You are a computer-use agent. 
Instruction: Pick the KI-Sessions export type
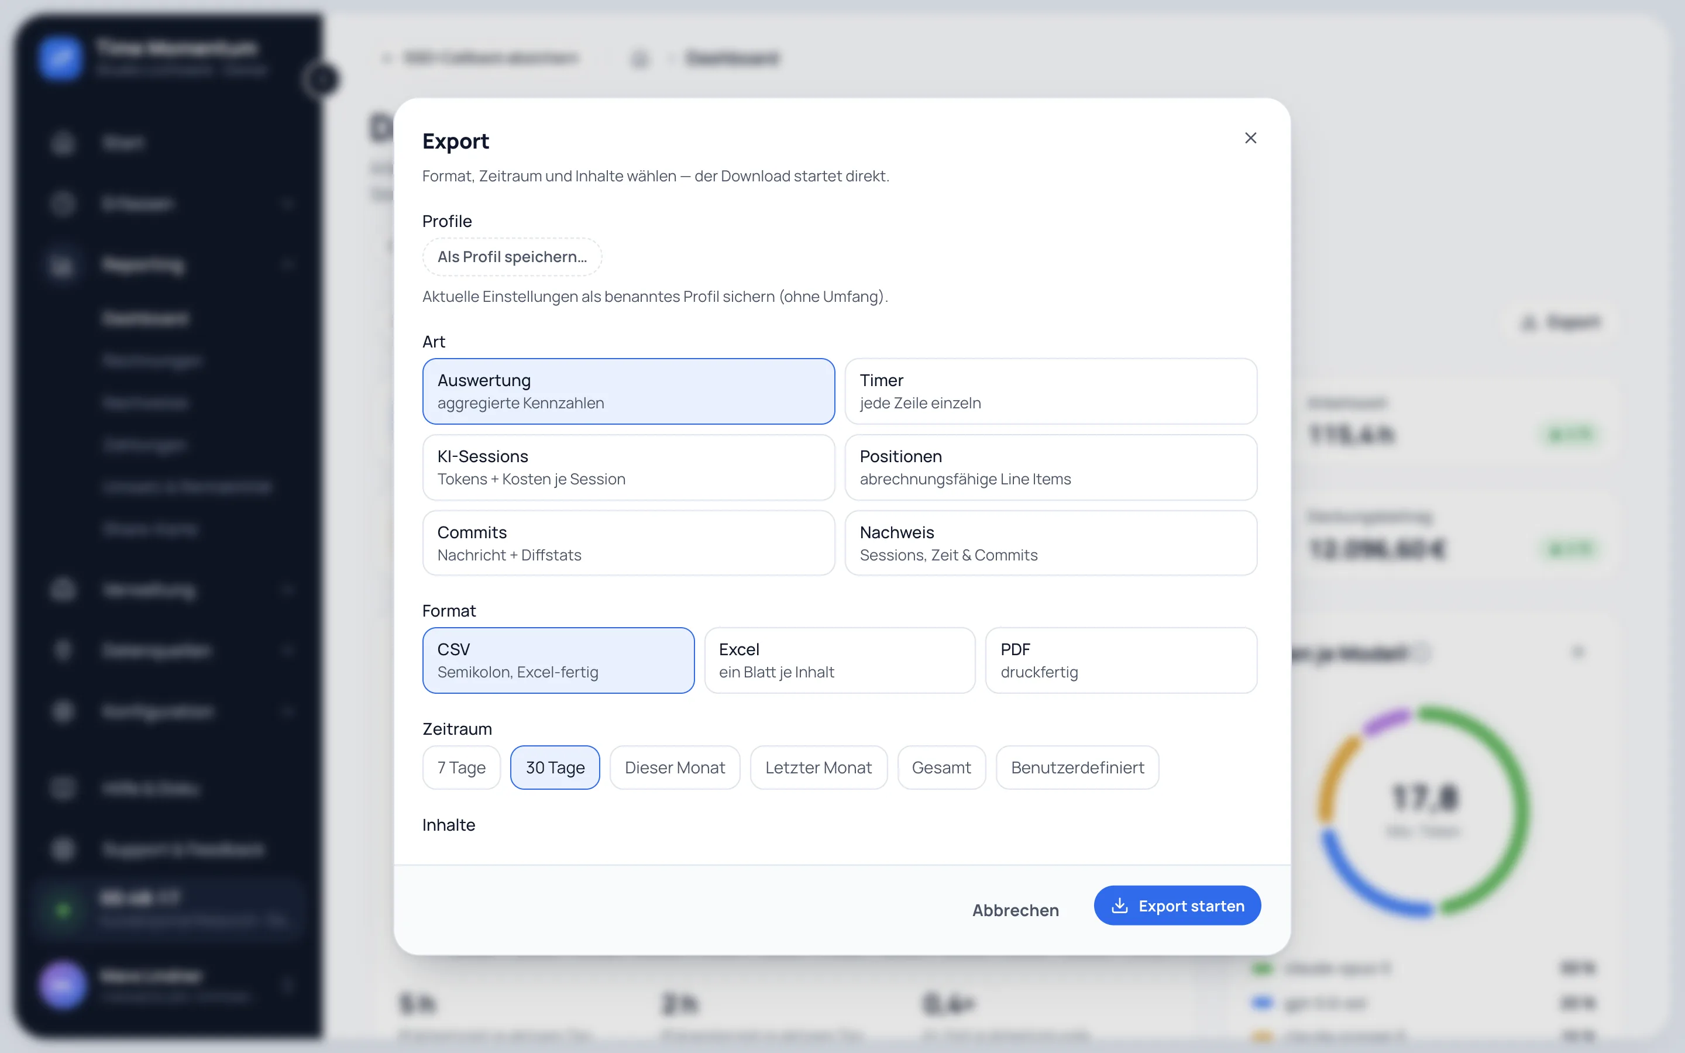(628, 467)
